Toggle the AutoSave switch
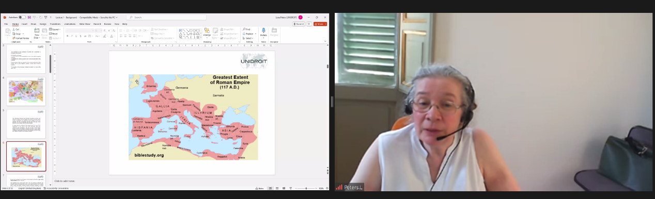655x199 pixels. pos(22,17)
